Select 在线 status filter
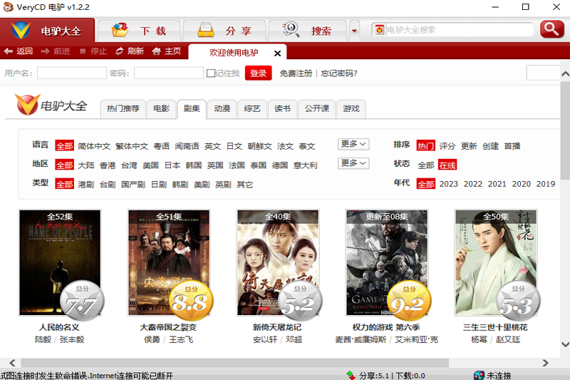The height and width of the screenshot is (380, 570). click(x=447, y=165)
